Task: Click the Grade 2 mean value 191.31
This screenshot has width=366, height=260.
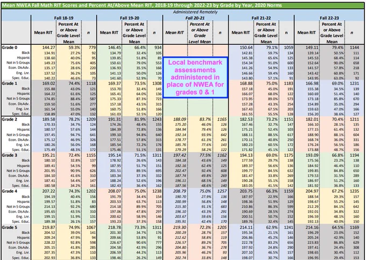Action: (114, 120)
